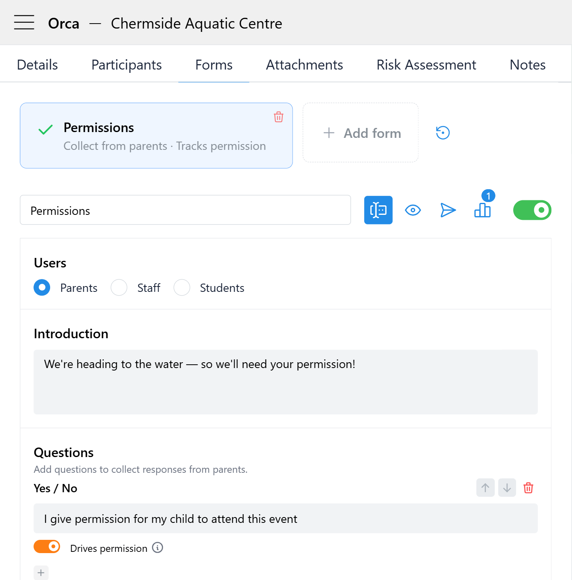This screenshot has width=572, height=580.
Task: Open the hamburger navigation menu
Action: pyautogui.click(x=24, y=22)
